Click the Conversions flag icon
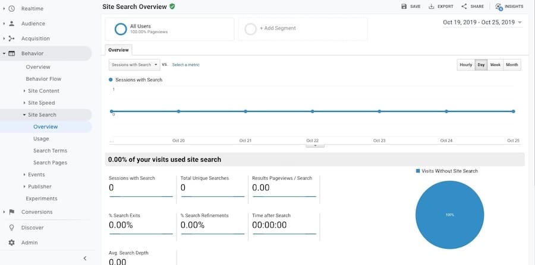535x265 pixels. tap(11, 212)
